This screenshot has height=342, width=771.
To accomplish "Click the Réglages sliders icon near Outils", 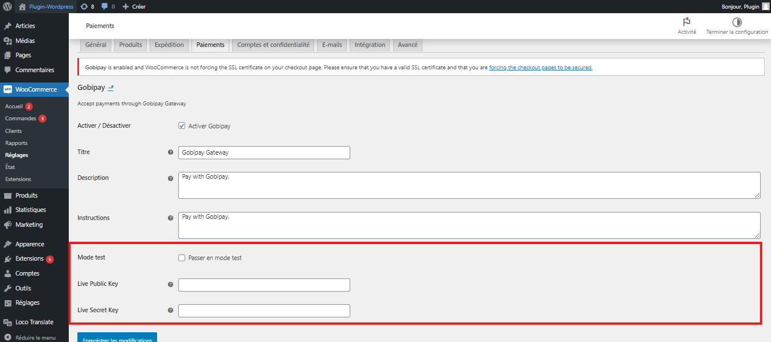I will coord(8,302).
